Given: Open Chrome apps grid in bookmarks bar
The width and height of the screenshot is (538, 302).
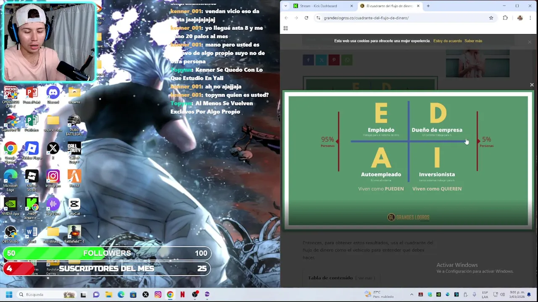Looking at the screenshot, I should coord(285,28).
